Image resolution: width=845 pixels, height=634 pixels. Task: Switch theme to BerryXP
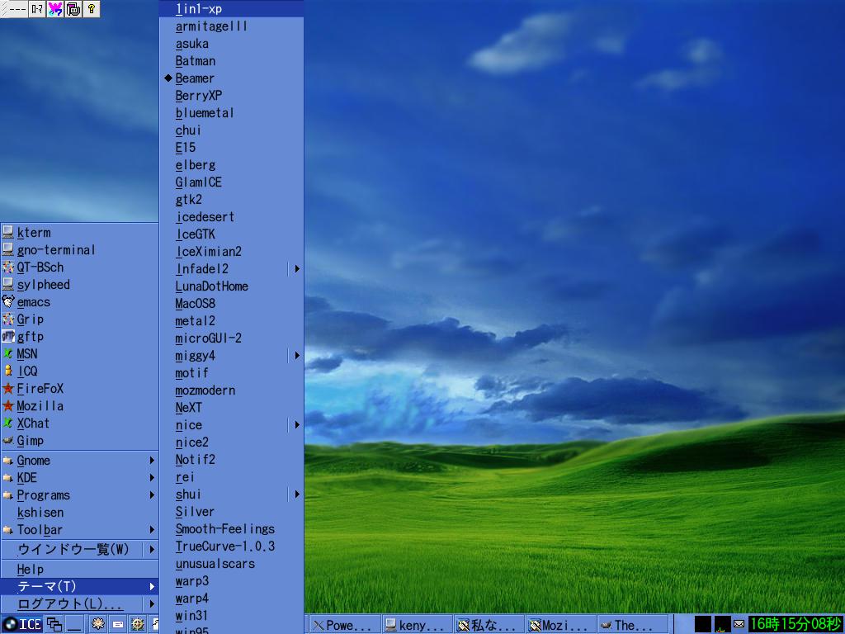coord(198,96)
